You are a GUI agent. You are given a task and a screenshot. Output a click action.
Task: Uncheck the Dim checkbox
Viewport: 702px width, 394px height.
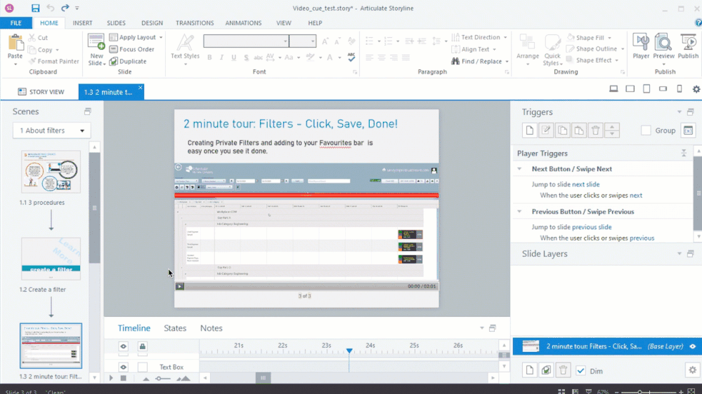pos(580,371)
